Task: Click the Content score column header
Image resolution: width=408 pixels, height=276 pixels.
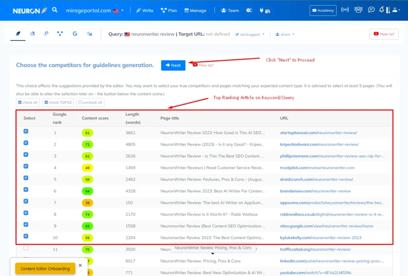Action: point(95,118)
